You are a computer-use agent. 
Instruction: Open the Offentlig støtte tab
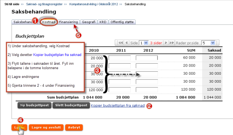click(122, 22)
